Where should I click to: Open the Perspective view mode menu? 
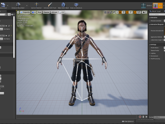click(25, 12)
